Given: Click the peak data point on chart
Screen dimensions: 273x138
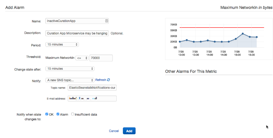Looking at the screenshot, I should click(243, 33).
